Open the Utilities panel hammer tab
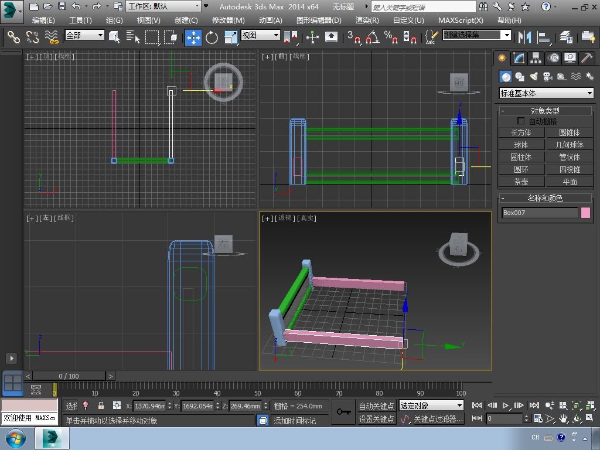The width and height of the screenshot is (600, 450). click(587, 57)
